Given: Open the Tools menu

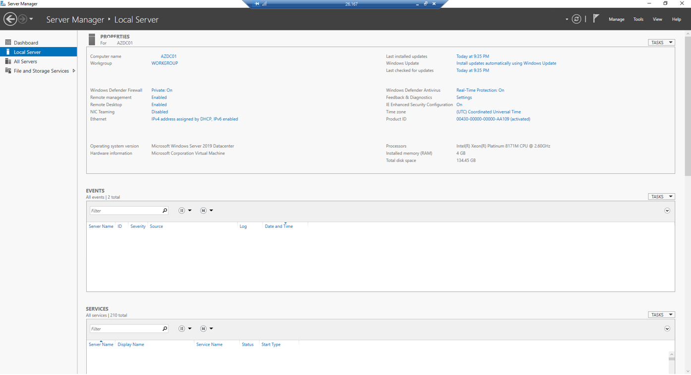Looking at the screenshot, I should (x=638, y=19).
